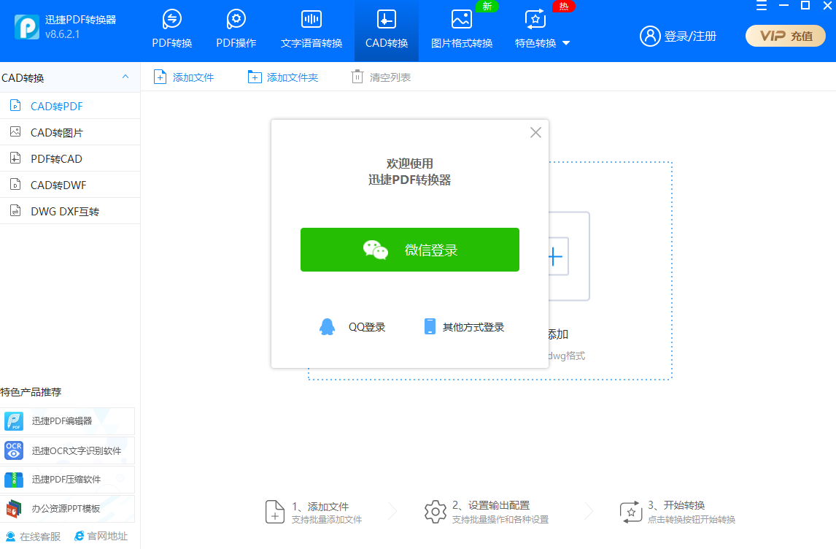Click the green 微信登录 button
836x549 pixels.
(x=409, y=250)
